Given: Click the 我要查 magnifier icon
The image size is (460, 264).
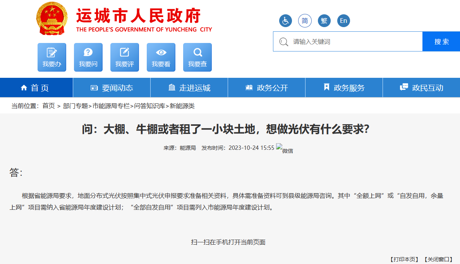Looking at the screenshot, I should [197, 57].
